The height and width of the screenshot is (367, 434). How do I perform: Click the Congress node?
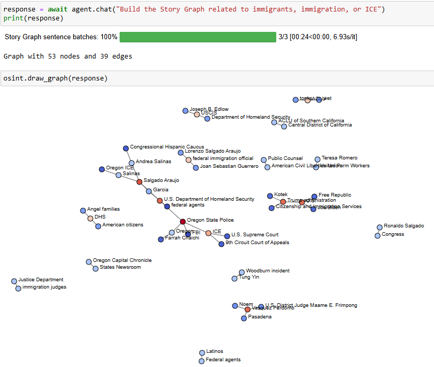coord(378,236)
